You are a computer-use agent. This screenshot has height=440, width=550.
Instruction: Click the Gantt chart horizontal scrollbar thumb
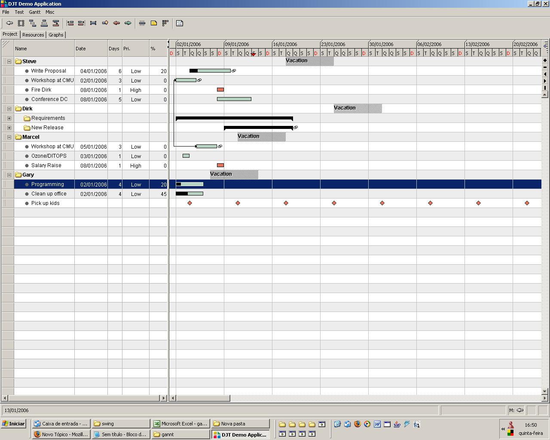[x=203, y=398]
